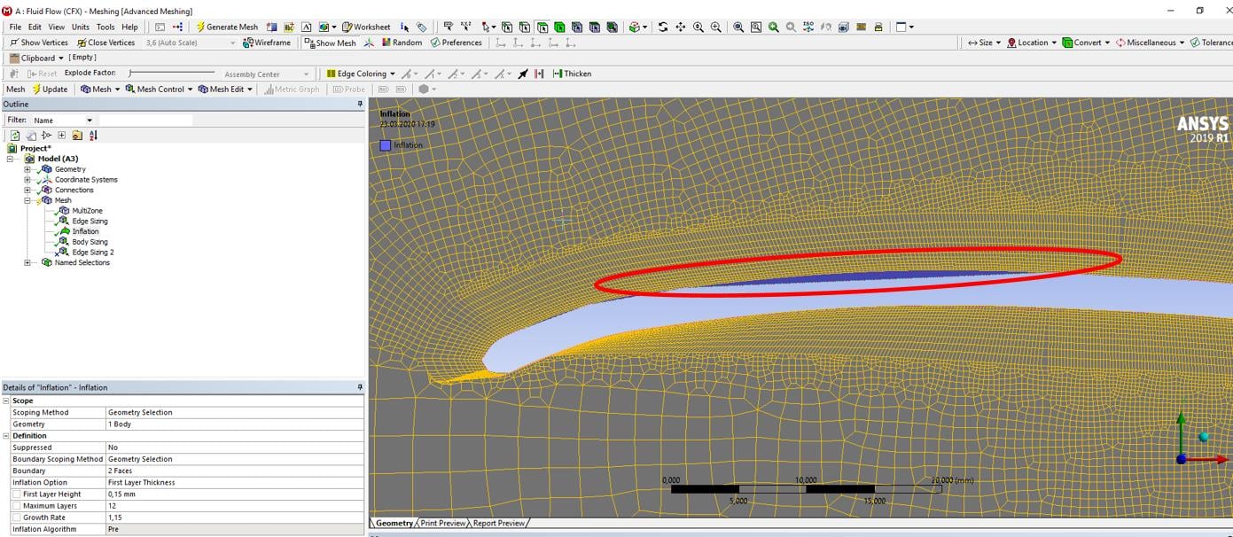This screenshot has width=1233, height=537.
Task: Check the Maximum Layers parameter box
Action: [x=17, y=506]
